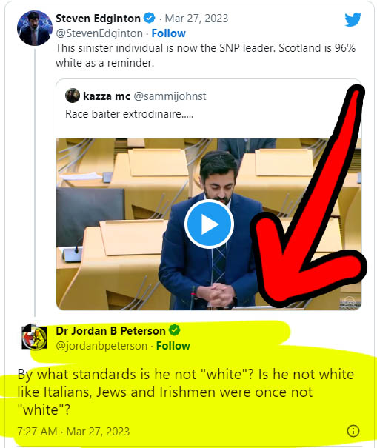The height and width of the screenshot is (448, 377).
Task: Follow @StevenEdginton
Action: coord(168,33)
